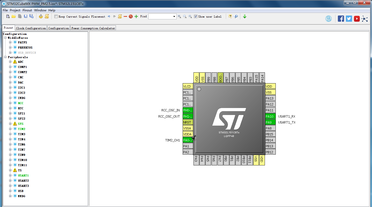Open the Help menu
This screenshot has width=372, height=207.
[x=52, y=10]
